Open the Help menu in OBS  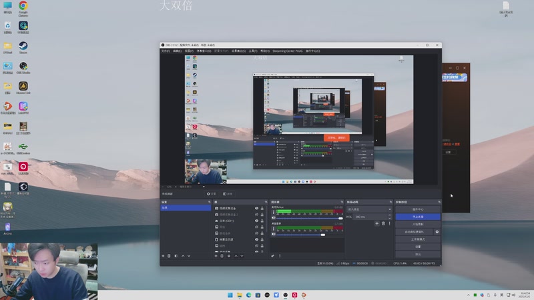click(x=265, y=51)
